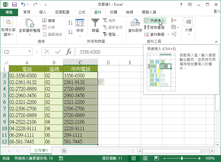Click the Outline (大綱) icon

(188, 22)
